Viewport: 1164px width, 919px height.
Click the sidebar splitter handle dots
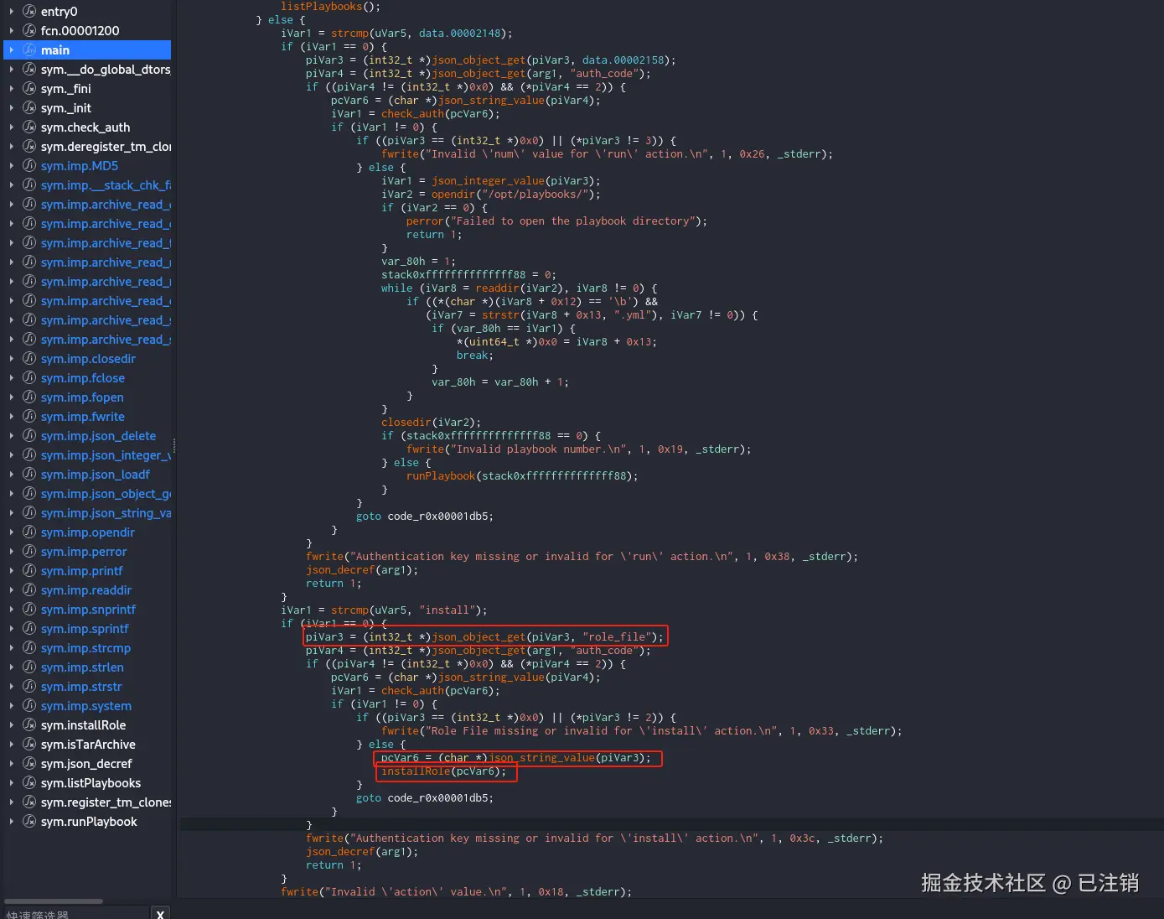pyautogui.click(x=174, y=444)
